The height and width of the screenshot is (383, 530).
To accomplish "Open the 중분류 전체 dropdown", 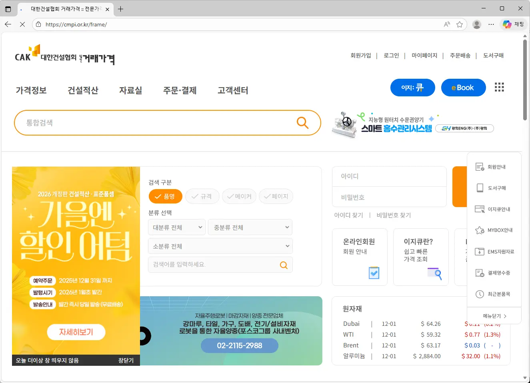I will (250, 227).
